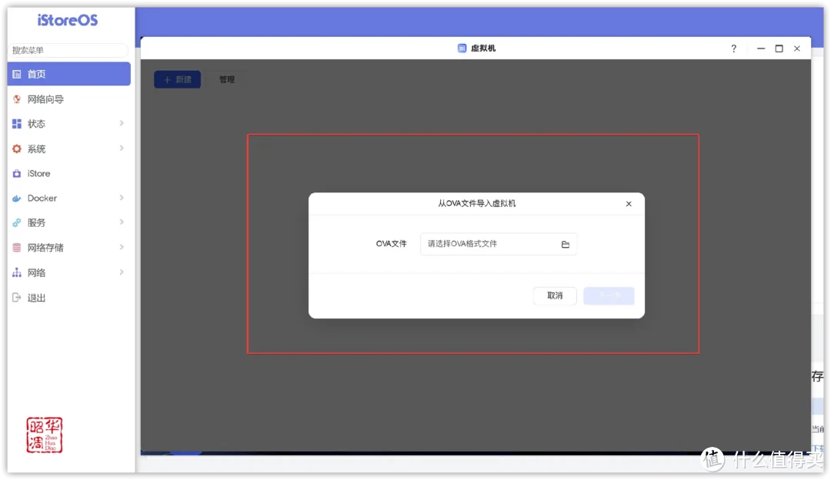Viewport: 831px width, 480px height.
Task: Select the 首页 home icon in sidebar
Action: point(17,74)
